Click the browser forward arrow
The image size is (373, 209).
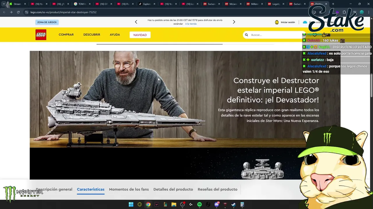coord(11,12)
